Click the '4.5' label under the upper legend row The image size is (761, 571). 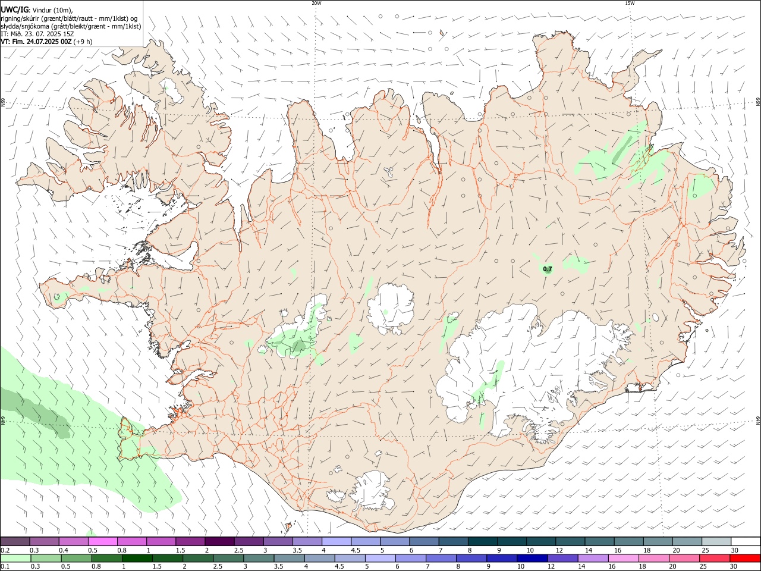(356, 550)
